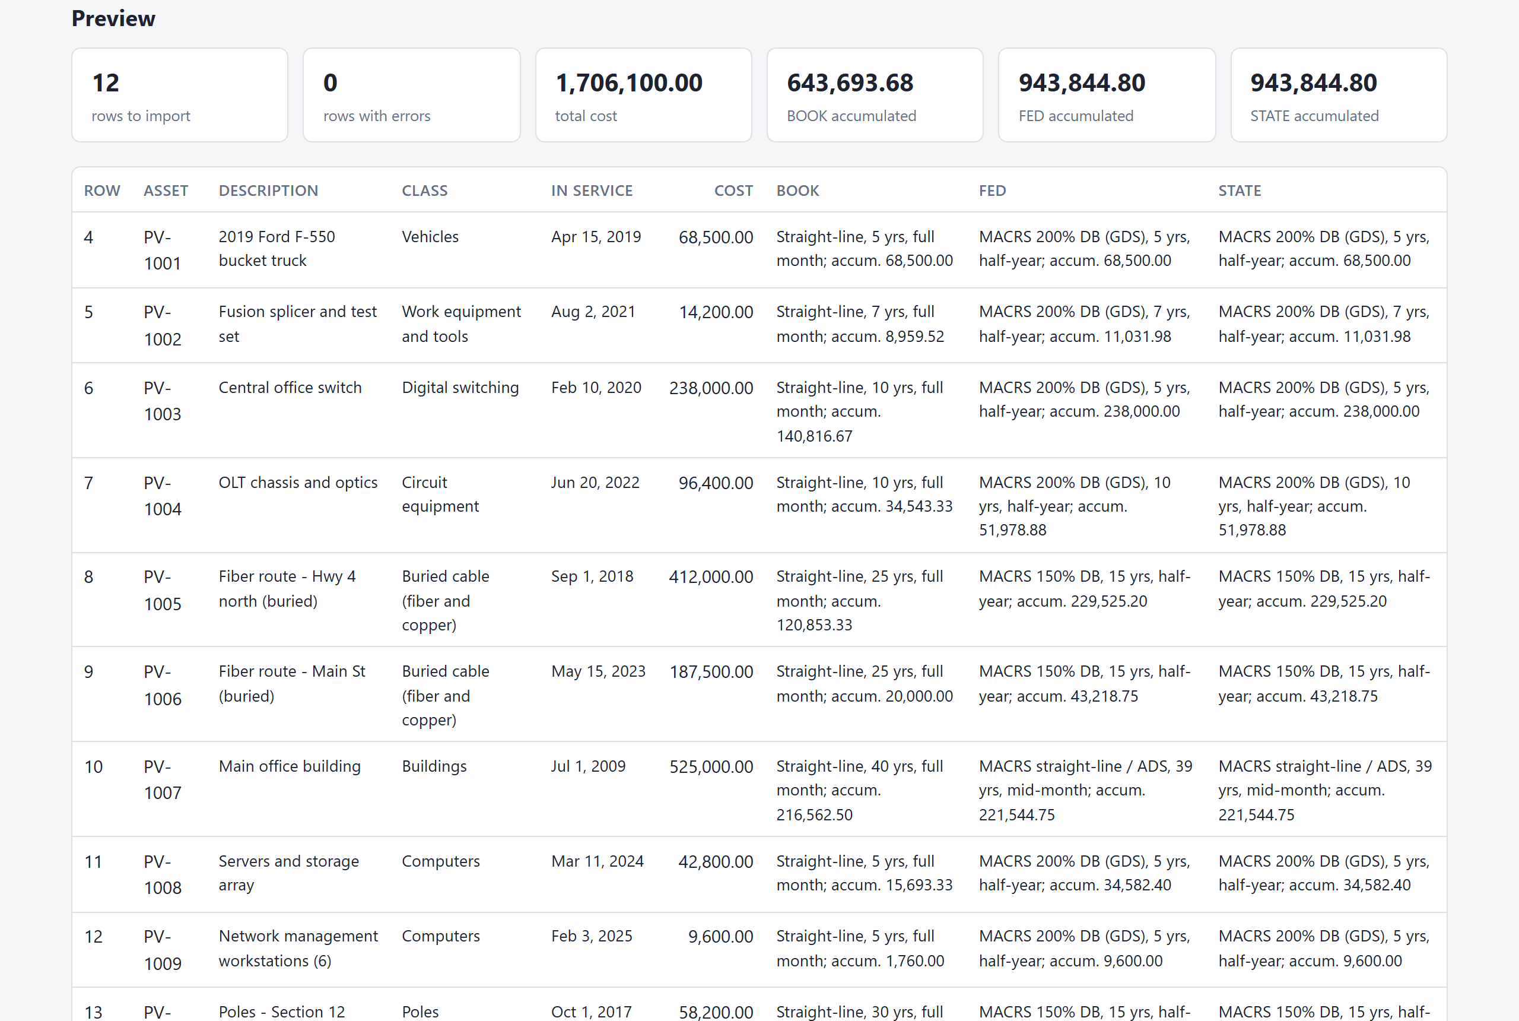Click the 'May 15, 2023' date cell
Image resolution: width=1519 pixels, height=1021 pixels.
tap(598, 671)
